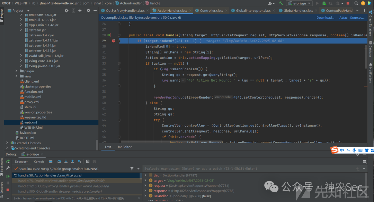Switch to the Controller.class editor tab
The height and width of the screenshot is (202, 374).
tap(211, 10)
